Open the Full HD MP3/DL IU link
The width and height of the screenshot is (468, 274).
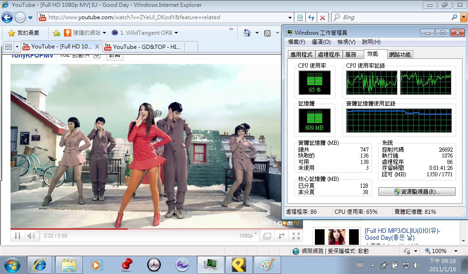(402, 234)
